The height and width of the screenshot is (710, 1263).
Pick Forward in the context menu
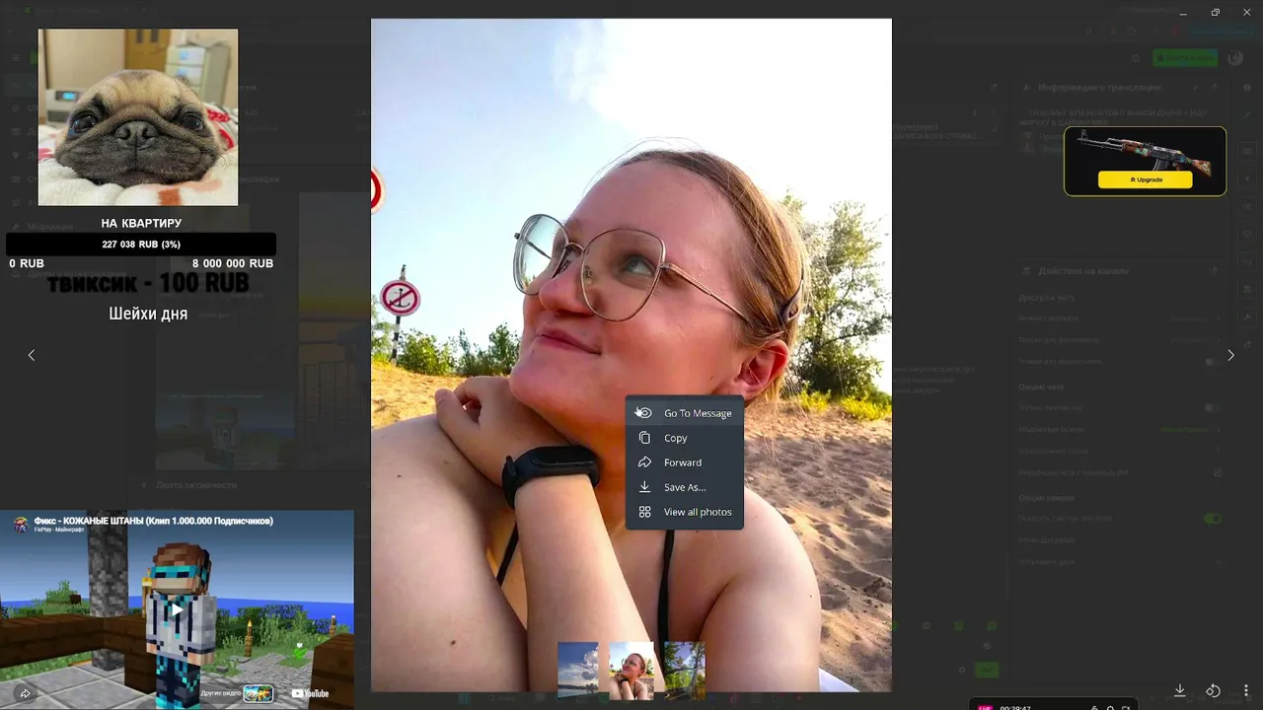coord(685,462)
